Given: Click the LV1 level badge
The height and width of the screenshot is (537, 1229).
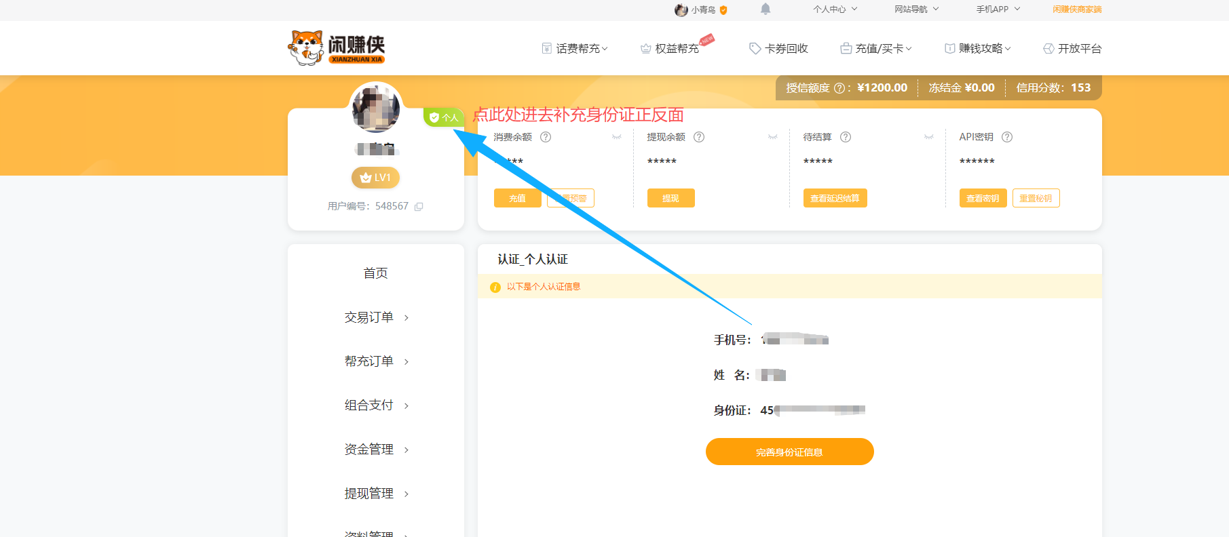Looking at the screenshot, I should tap(375, 178).
